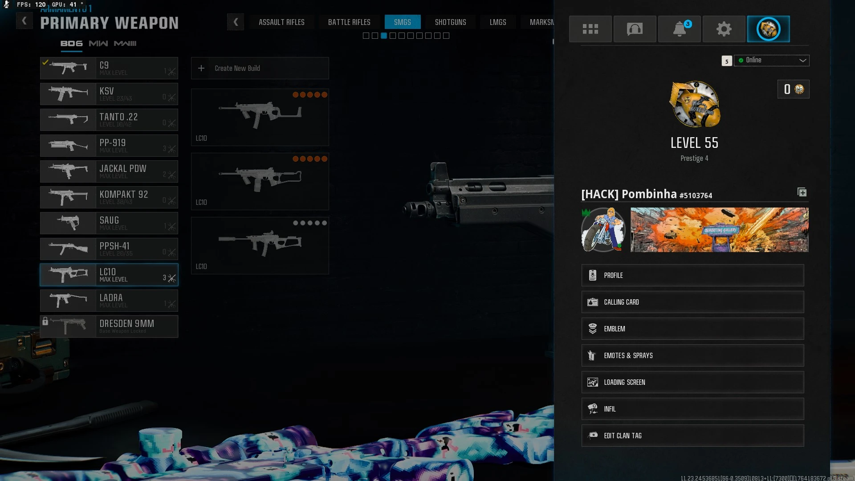Select the first LC10 build thumbnail
855x481 pixels.
[260, 117]
